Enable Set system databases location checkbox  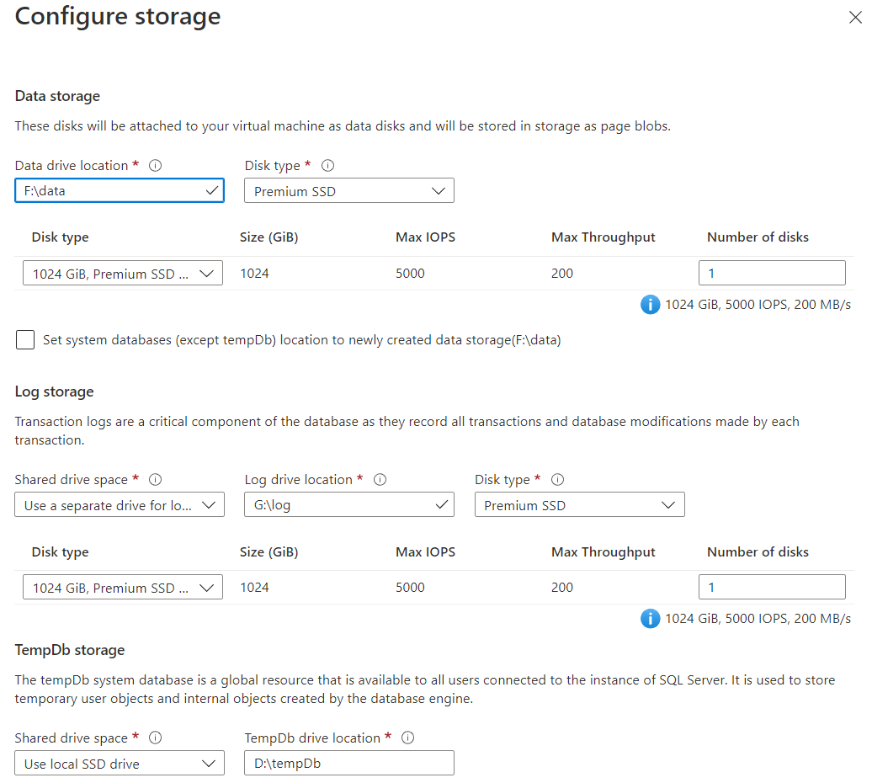click(26, 340)
